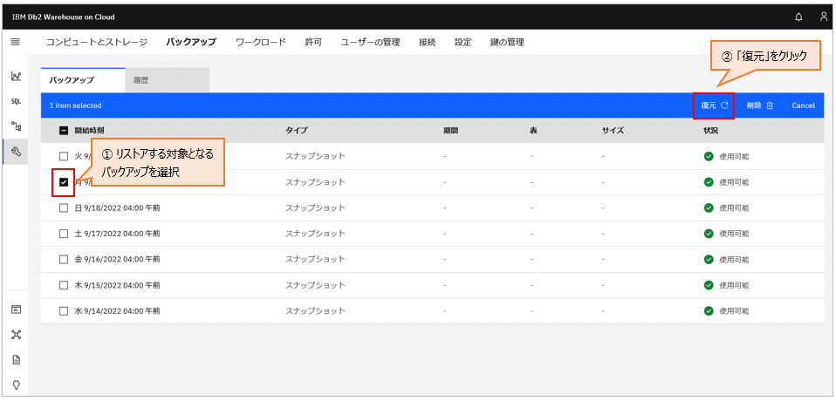Check the first 火 backup row checkbox
The height and width of the screenshot is (401, 836).
pos(64,157)
